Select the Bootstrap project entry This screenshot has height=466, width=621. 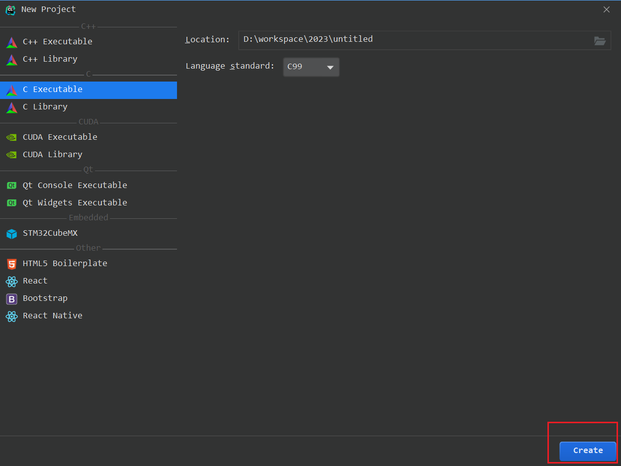coord(89,298)
